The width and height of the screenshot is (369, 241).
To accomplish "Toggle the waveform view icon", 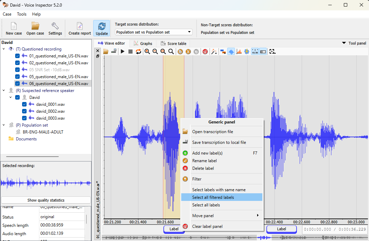I will point(231,52).
